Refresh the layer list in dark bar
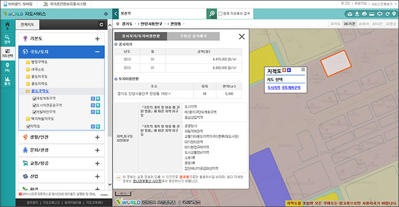Screen dimensions: 399x207 tap(101, 25)
